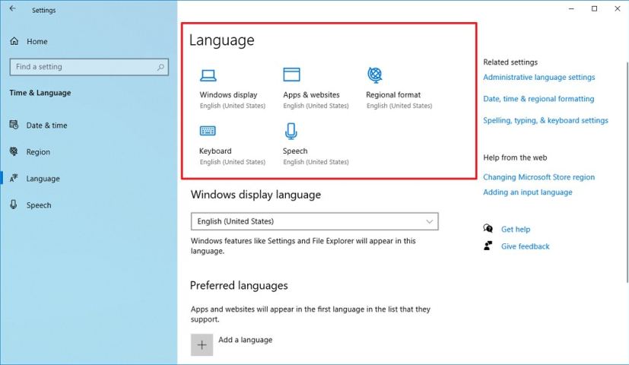The image size is (629, 365).
Task: Click the Speech tile label
Action: (295, 151)
